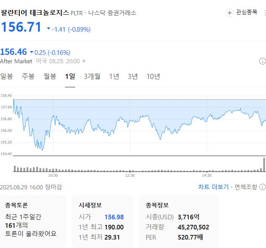Open 차트 더보기 link
266x248 pixels.
click(x=213, y=187)
